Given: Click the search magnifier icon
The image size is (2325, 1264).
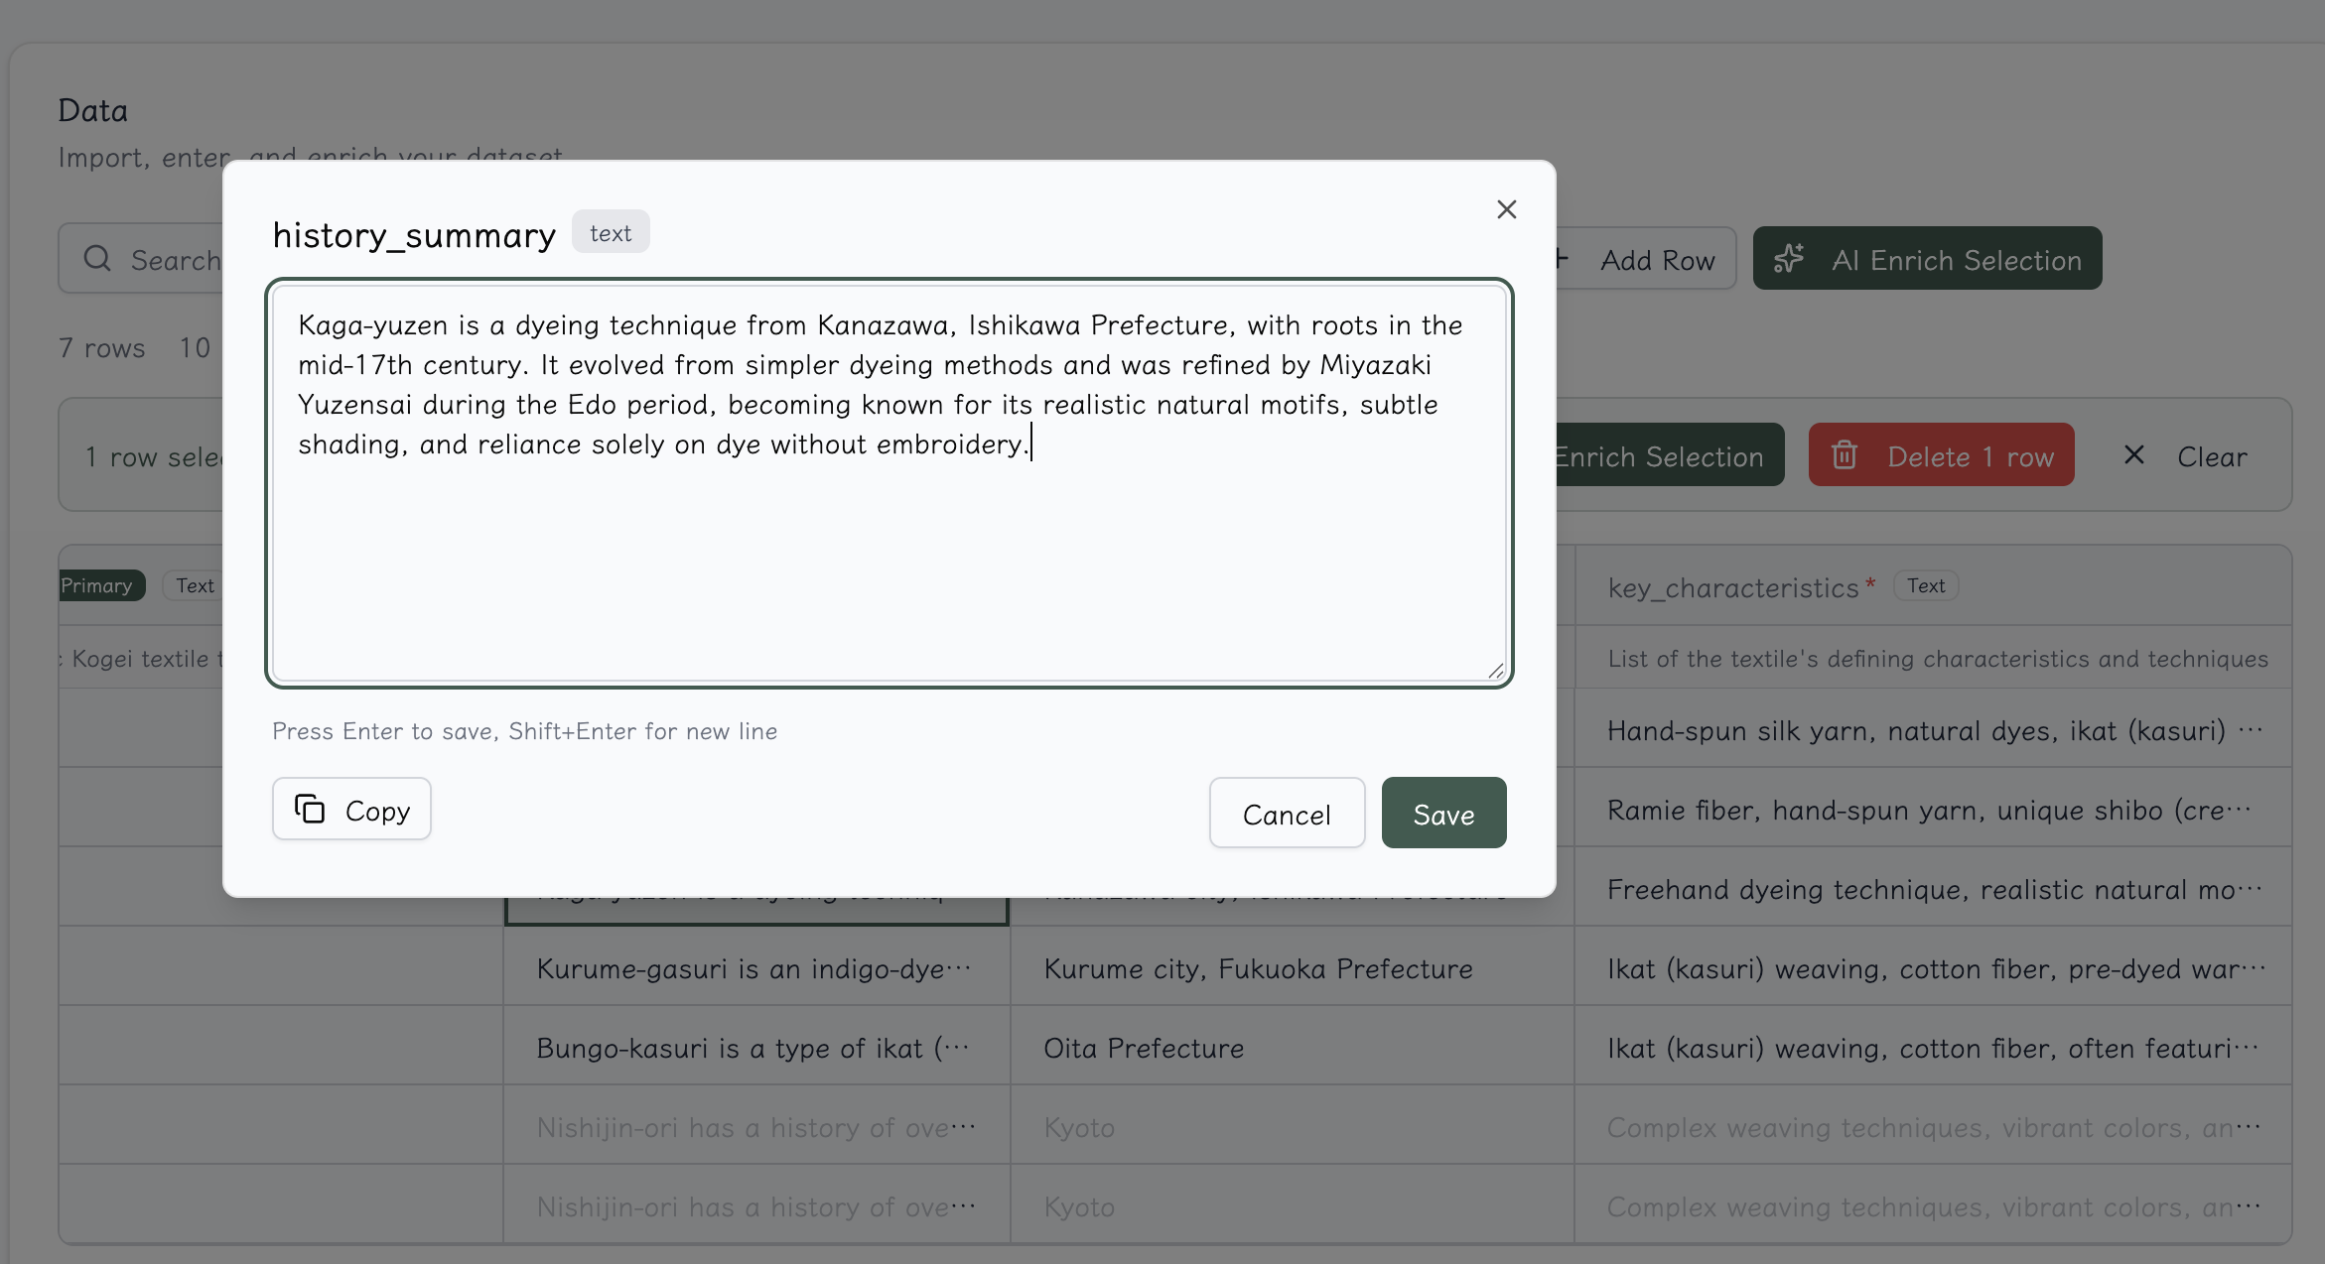Looking at the screenshot, I should click(97, 259).
